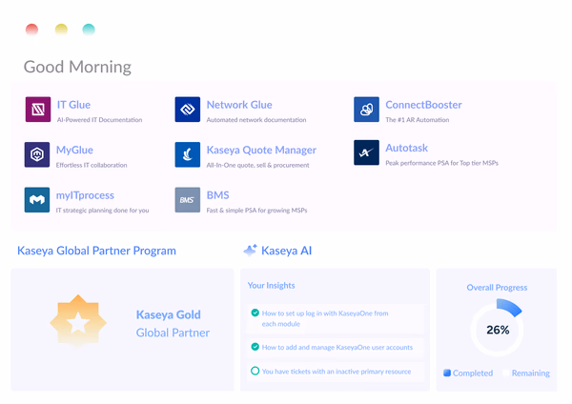Click the 'Your Insights' heading
Image resolution: width=572 pixels, height=404 pixels.
(x=271, y=285)
